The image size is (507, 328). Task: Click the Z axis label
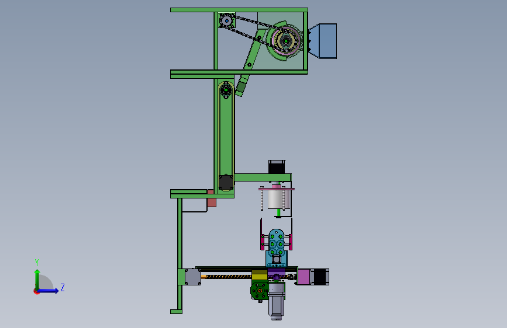tap(63, 287)
